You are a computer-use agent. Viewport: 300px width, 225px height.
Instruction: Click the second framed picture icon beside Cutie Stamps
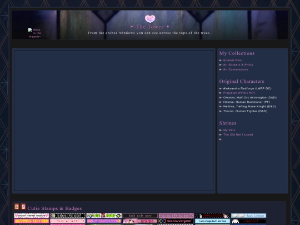(23, 207)
